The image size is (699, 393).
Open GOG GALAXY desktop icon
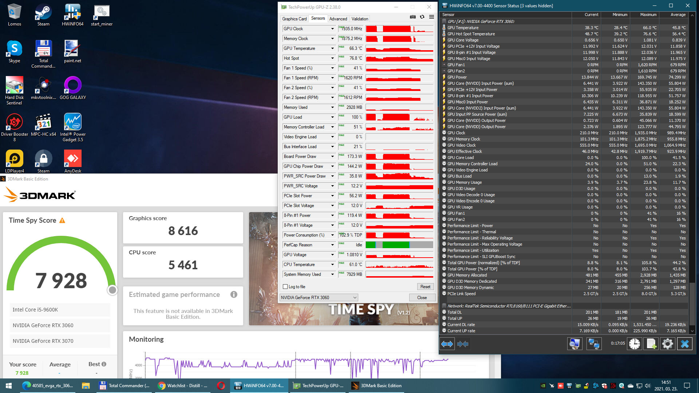click(72, 88)
